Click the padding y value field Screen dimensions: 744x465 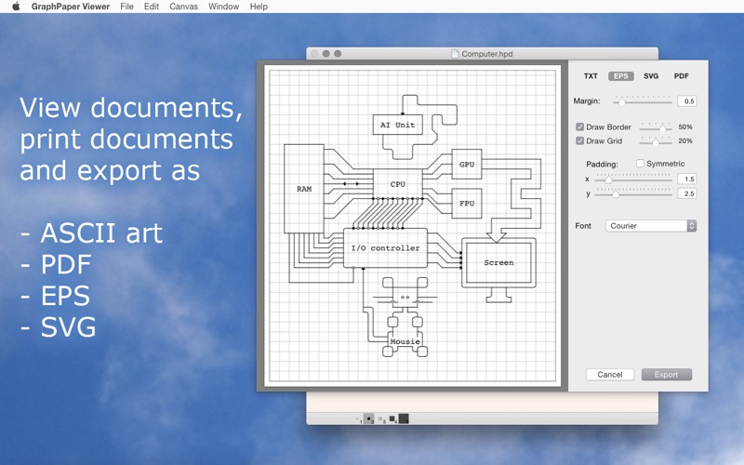687,193
